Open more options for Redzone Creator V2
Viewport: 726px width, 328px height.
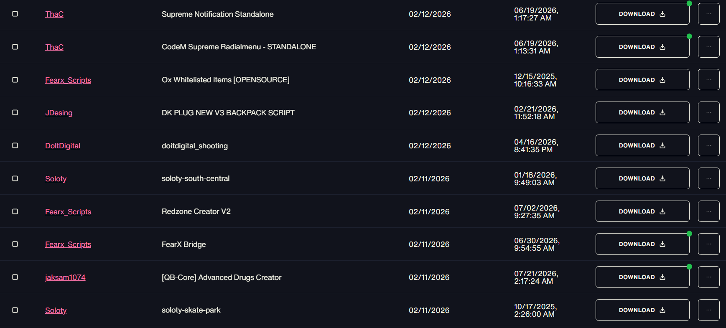708,211
